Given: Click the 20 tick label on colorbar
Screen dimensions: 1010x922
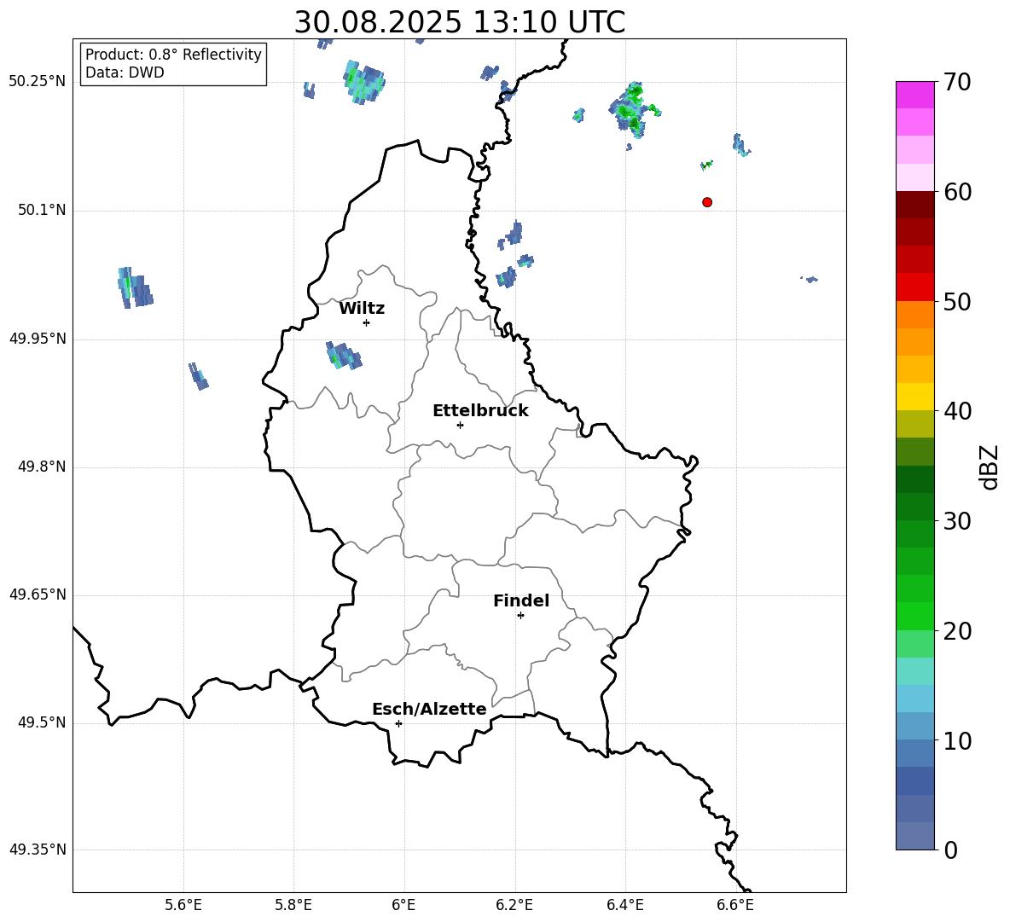Looking at the screenshot, I should tap(957, 631).
